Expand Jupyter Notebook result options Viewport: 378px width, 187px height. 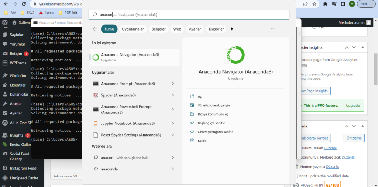(173, 123)
